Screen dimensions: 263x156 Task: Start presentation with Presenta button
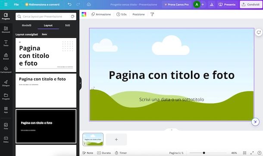click(x=227, y=4)
